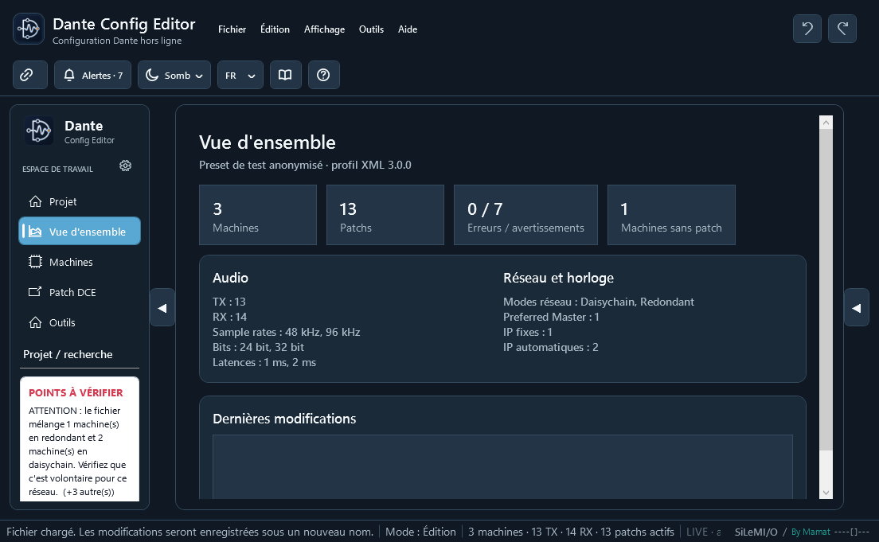
Task: Click the Dante Config Editor header logo
Action: [x=29, y=29]
